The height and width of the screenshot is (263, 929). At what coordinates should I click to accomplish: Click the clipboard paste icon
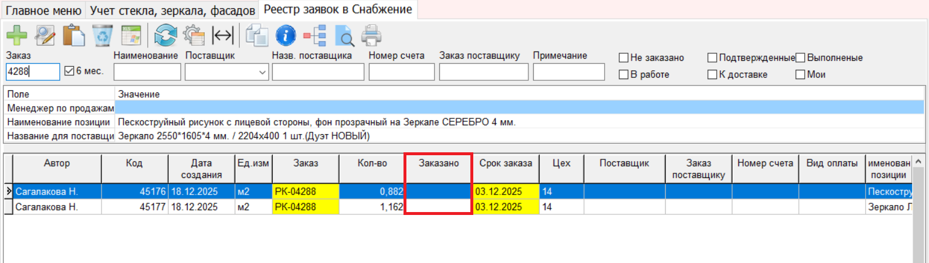pyautogui.click(x=74, y=36)
